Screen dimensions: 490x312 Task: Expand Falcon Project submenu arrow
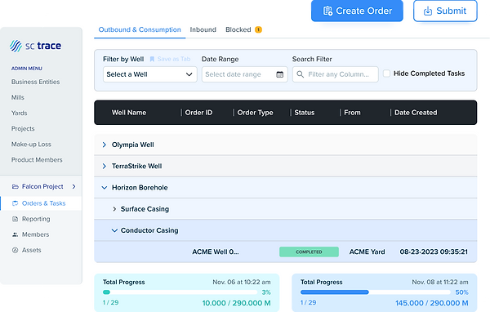click(x=73, y=187)
